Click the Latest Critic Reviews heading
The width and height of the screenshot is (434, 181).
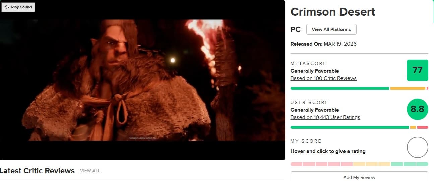(x=37, y=171)
